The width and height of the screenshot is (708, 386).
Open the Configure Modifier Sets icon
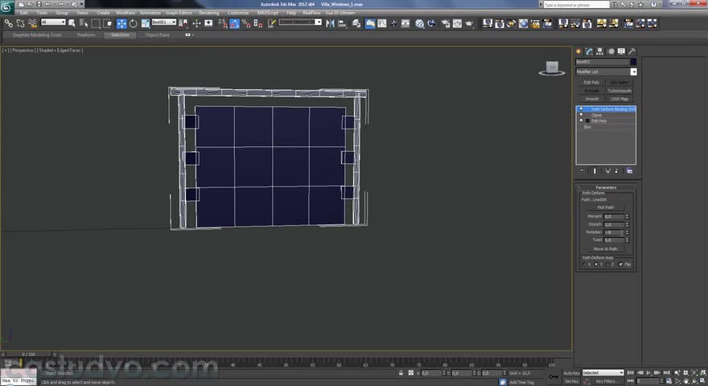click(629, 171)
